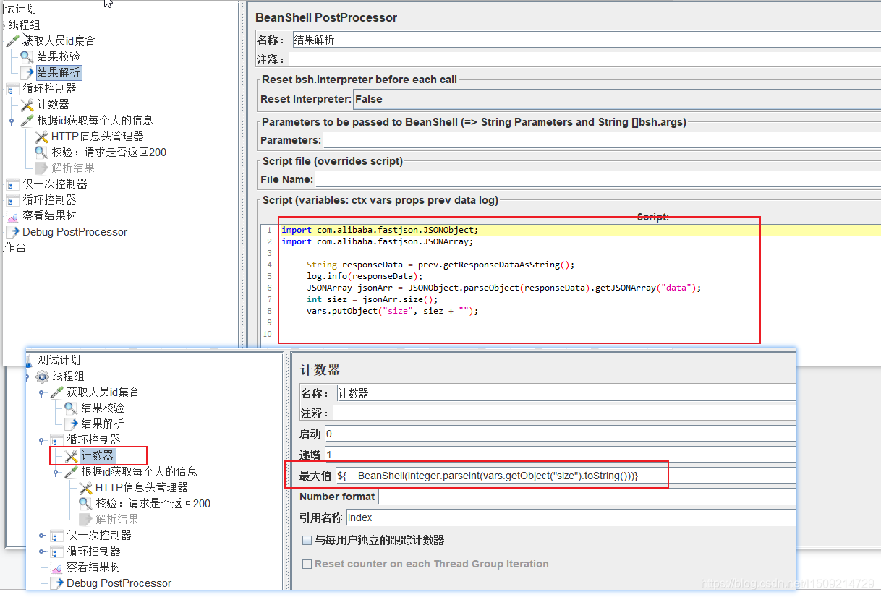The image size is (881, 597).
Task: Click the 启动 field showing 0
Action: coord(560,434)
